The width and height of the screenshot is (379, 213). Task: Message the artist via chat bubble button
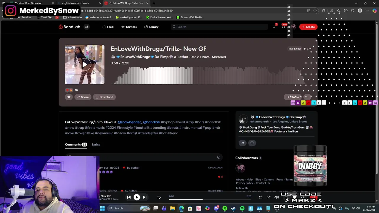pos(252,143)
